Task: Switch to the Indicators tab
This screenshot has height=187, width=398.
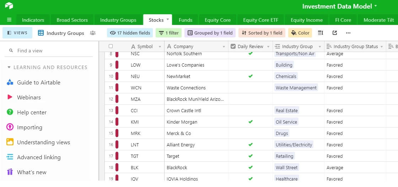Action: point(33,20)
